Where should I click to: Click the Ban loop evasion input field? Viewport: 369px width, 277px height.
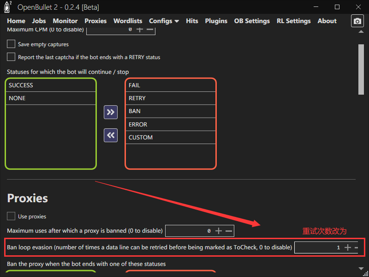tap(318, 247)
